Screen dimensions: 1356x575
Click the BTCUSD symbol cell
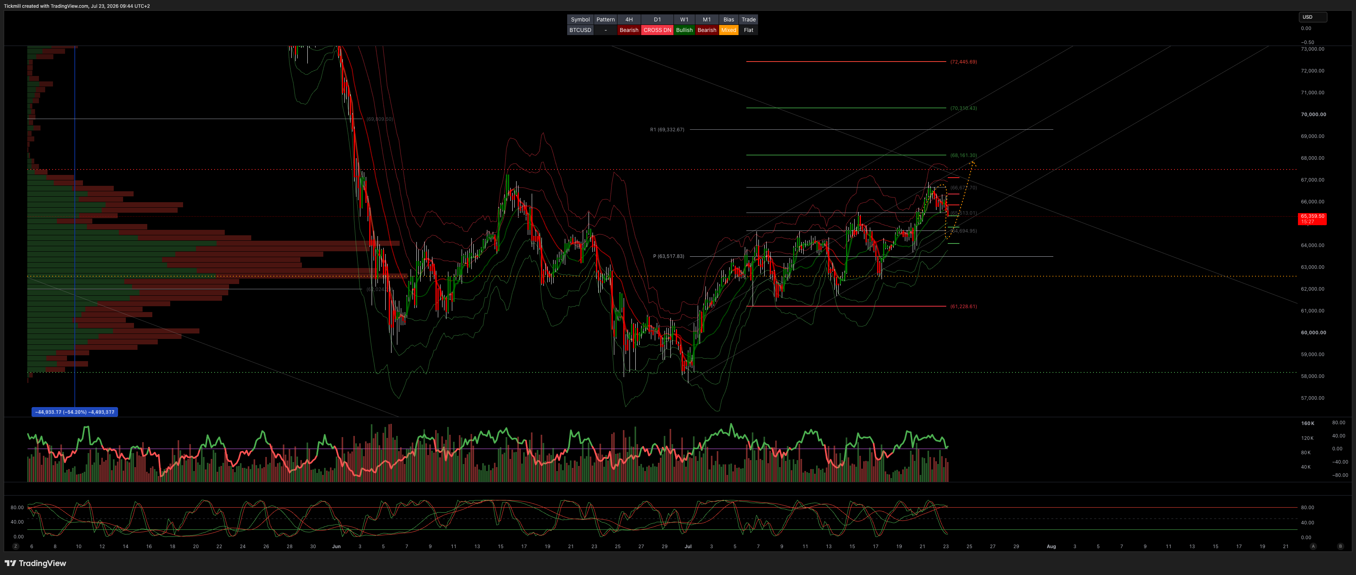[x=580, y=30]
